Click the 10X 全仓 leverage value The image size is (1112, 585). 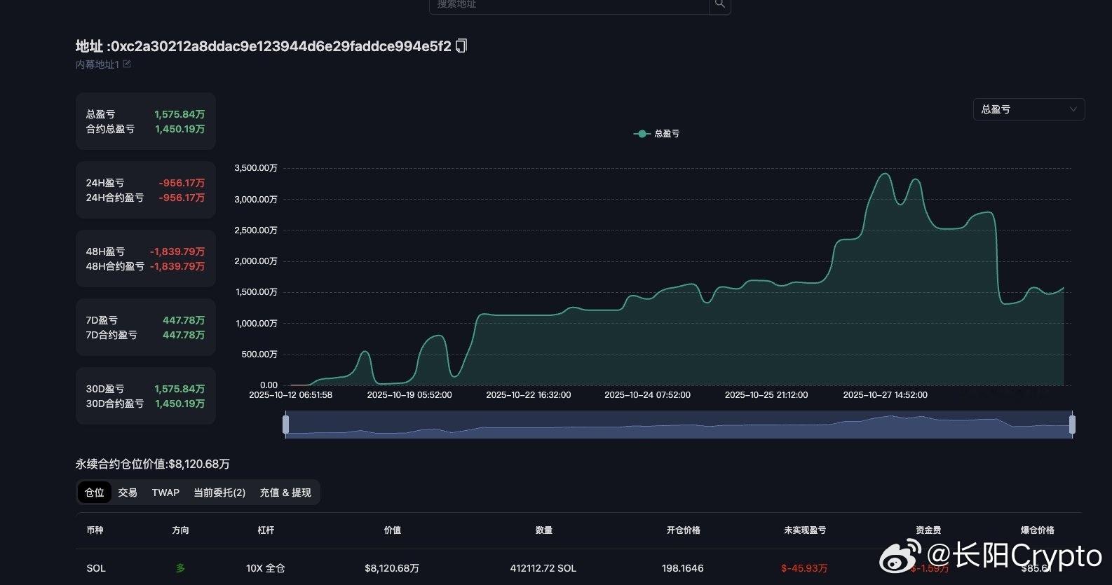266,568
